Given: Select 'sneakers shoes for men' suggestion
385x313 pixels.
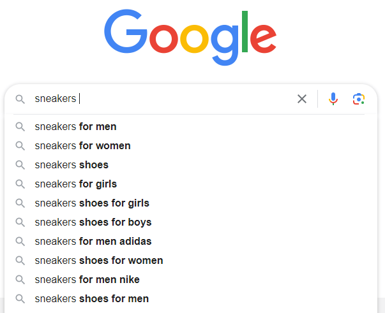Looking at the screenshot, I should click(x=91, y=298).
